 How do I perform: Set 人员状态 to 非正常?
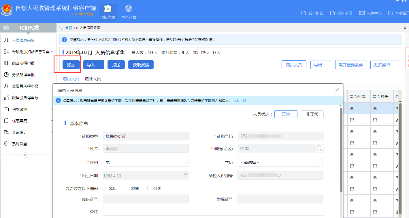coord(312,114)
